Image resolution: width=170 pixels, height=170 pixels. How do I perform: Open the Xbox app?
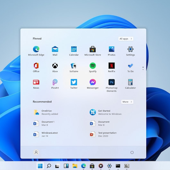click(55, 67)
